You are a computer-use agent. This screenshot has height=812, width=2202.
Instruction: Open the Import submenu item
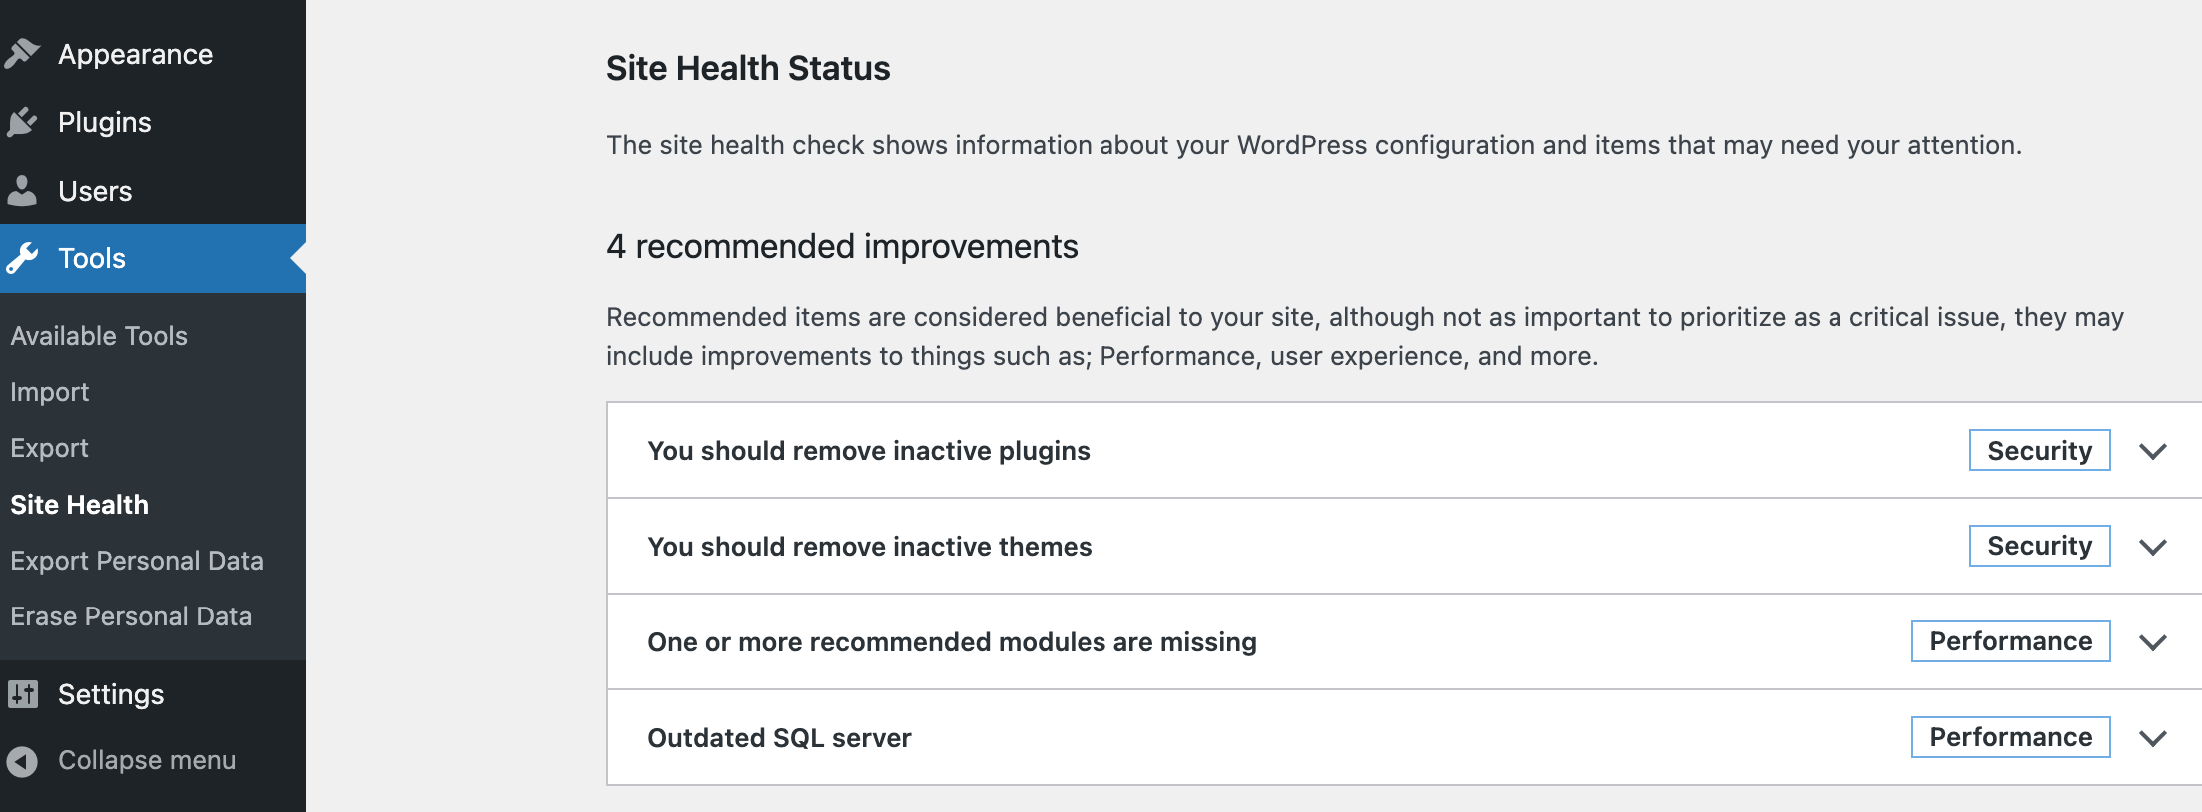pyautogui.click(x=50, y=392)
